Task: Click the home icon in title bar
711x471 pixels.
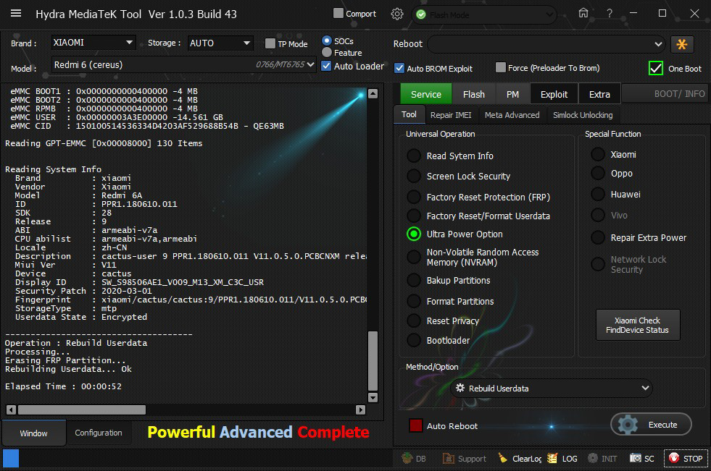Action: point(583,14)
